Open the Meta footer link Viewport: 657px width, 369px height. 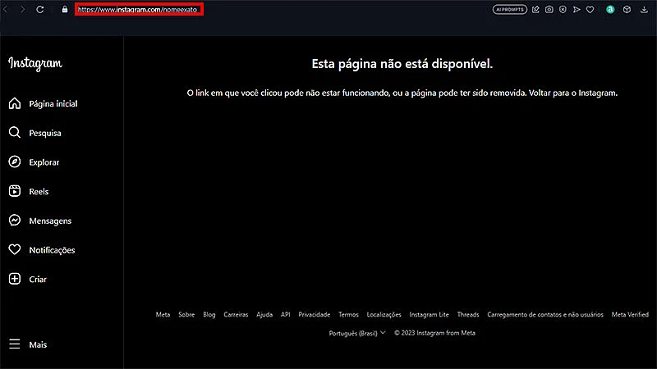(163, 314)
